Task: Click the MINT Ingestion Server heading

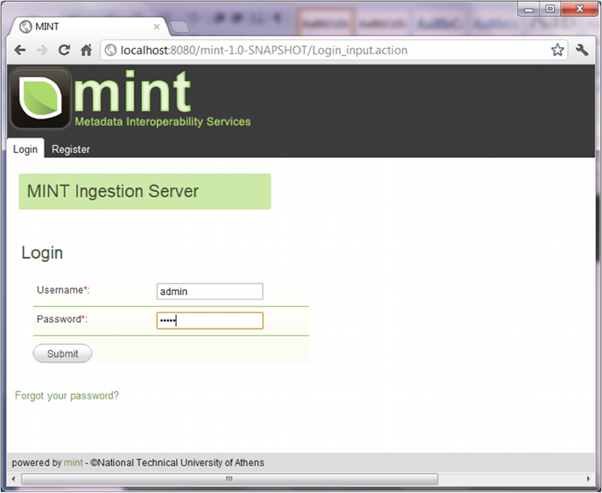Action: [x=113, y=191]
